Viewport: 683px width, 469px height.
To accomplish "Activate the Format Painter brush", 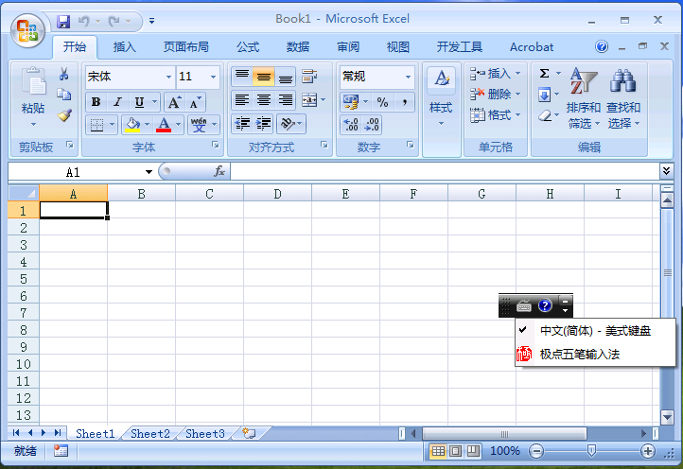I will click(x=64, y=115).
